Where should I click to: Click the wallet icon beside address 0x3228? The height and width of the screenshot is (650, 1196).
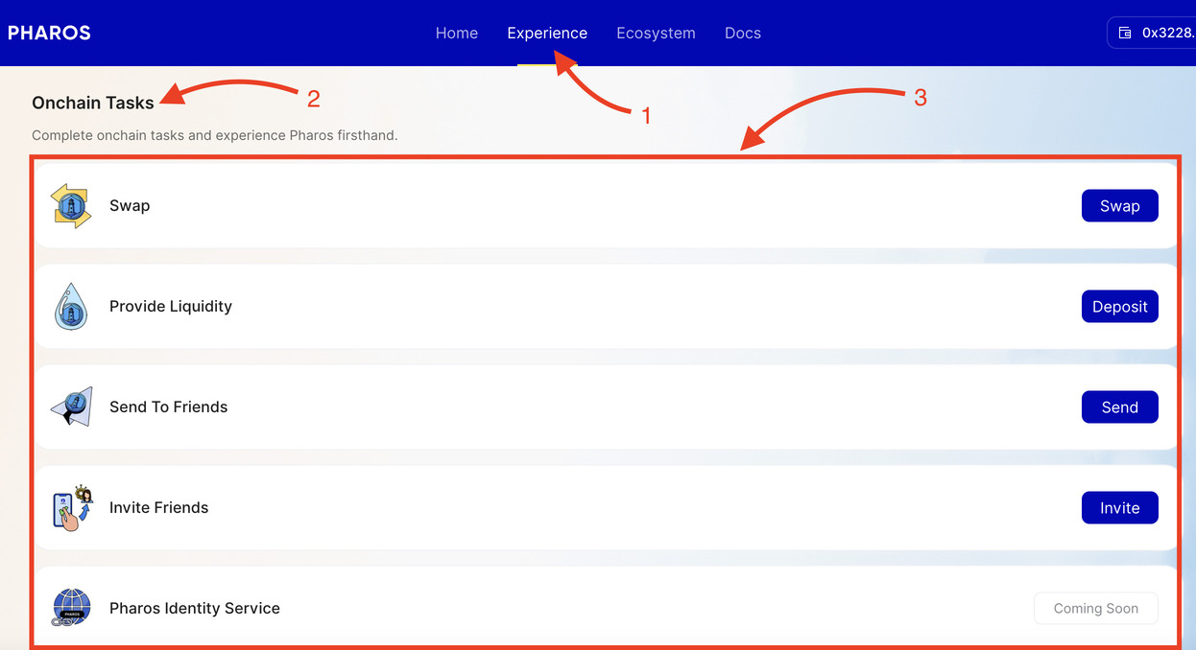[x=1125, y=33]
